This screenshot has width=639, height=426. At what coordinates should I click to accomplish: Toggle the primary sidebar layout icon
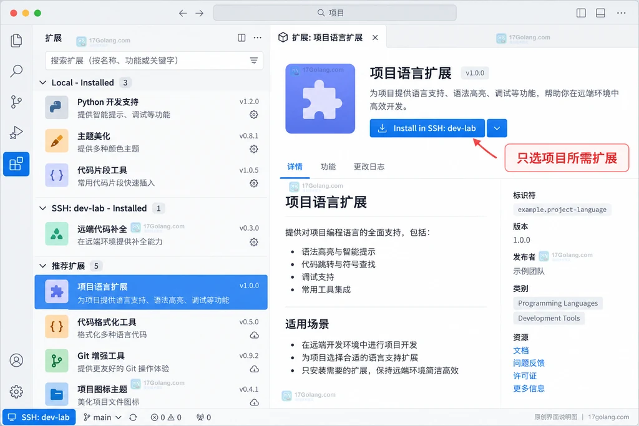[581, 13]
